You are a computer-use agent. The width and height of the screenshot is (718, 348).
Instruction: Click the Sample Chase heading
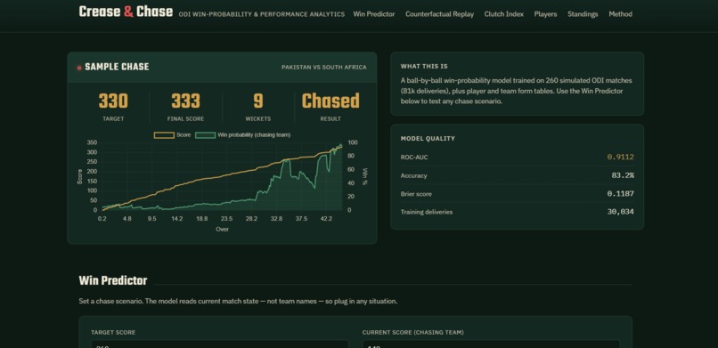[x=117, y=67]
